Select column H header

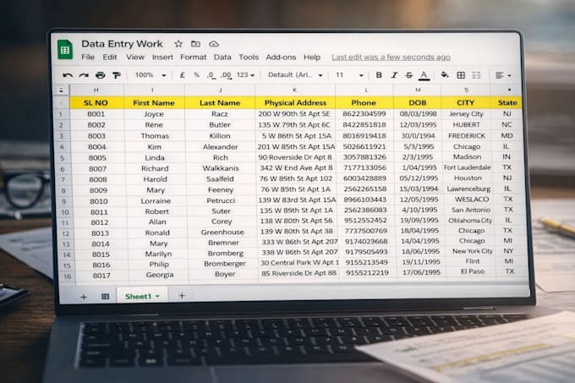[96, 90]
